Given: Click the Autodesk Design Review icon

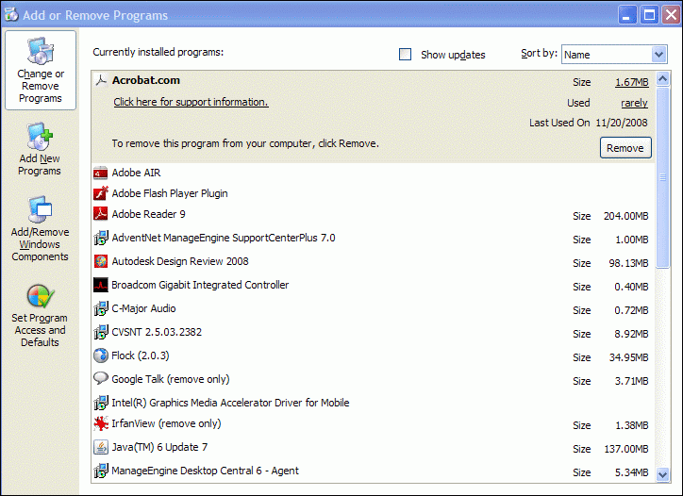Looking at the screenshot, I should click(101, 261).
